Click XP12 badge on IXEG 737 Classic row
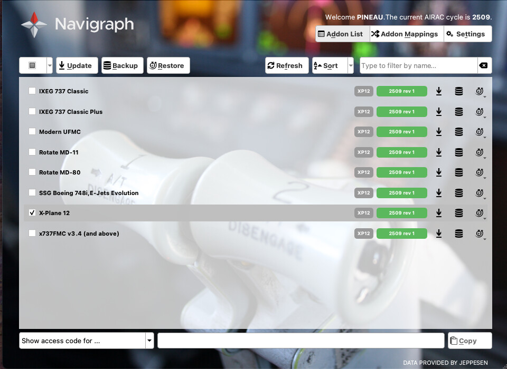This screenshot has height=369, width=507. (364, 91)
